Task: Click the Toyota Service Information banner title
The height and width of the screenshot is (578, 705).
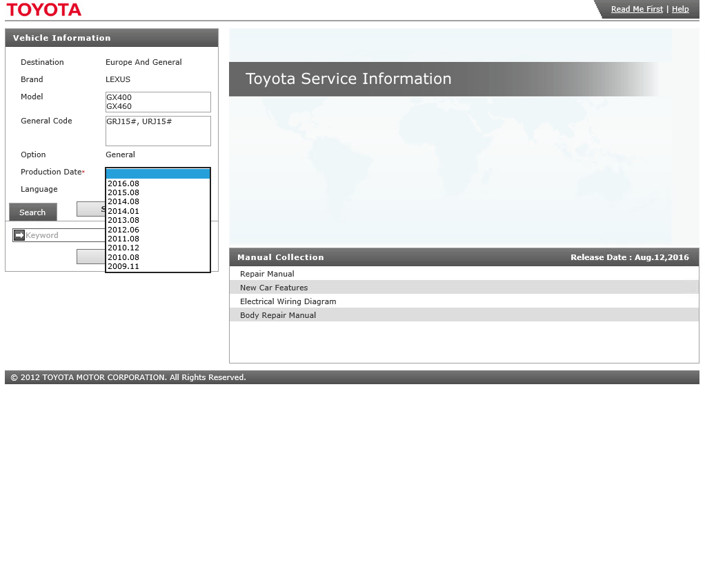Action: coord(348,79)
